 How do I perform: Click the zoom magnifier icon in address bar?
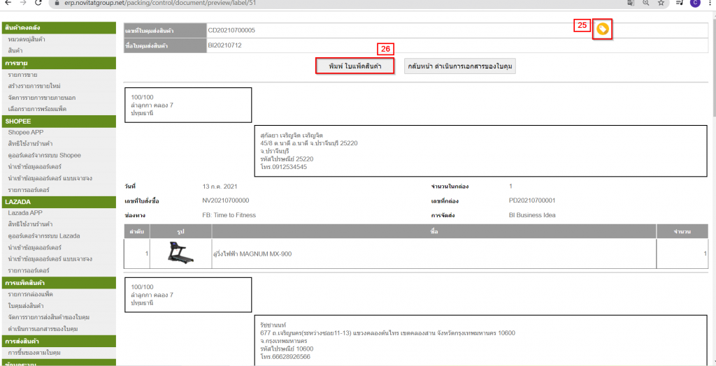(643, 3)
